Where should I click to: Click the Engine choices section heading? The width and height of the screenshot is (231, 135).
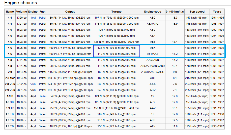(21, 3)
